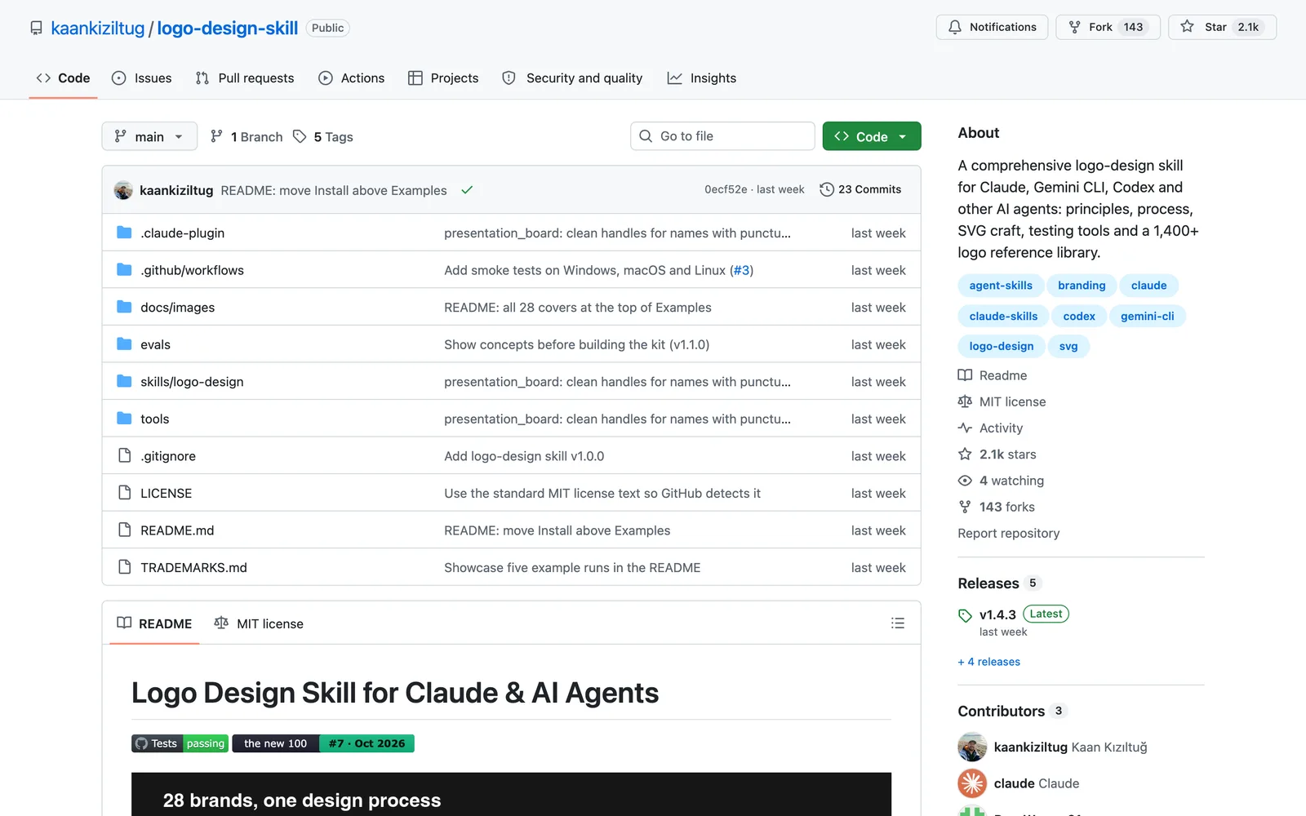Click the pulse icon beside Activity
The width and height of the screenshot is (1306, 816).
[x=965, y=428]
